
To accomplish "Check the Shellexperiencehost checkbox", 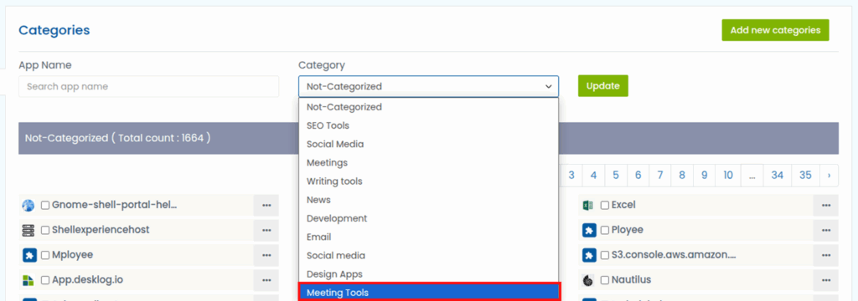I will [45, 231].
